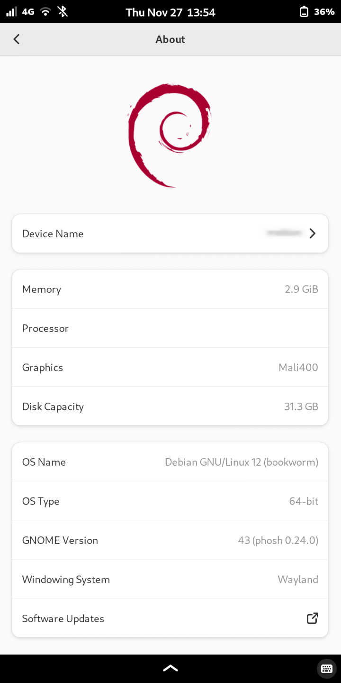Screen dimensions: 341x683
Task: Click the Wi-Fi status icon
Action: click(45, 12)
